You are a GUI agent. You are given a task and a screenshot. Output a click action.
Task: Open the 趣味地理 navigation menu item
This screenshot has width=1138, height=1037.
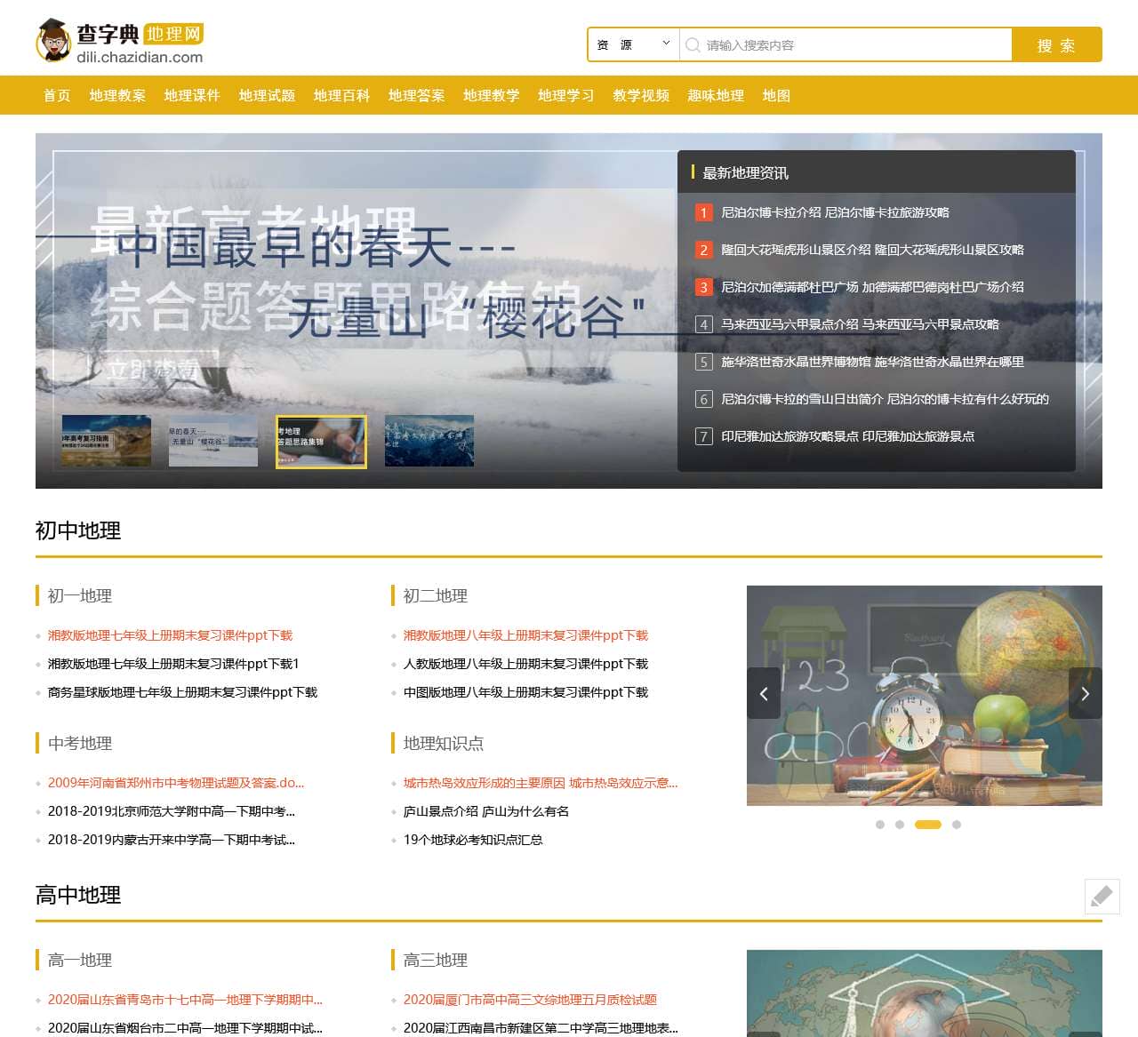point(716,95)
